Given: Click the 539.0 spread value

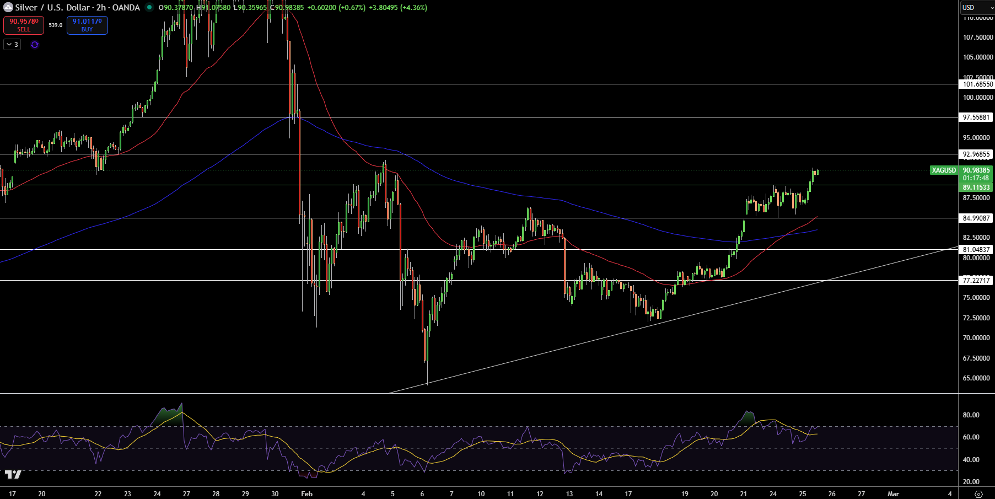Looking at the screenshot, I should pos(55,25).
